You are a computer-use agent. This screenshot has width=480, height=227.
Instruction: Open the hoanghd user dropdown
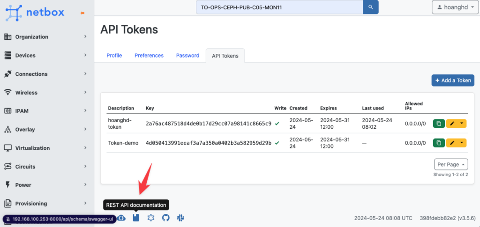[455, 7]
